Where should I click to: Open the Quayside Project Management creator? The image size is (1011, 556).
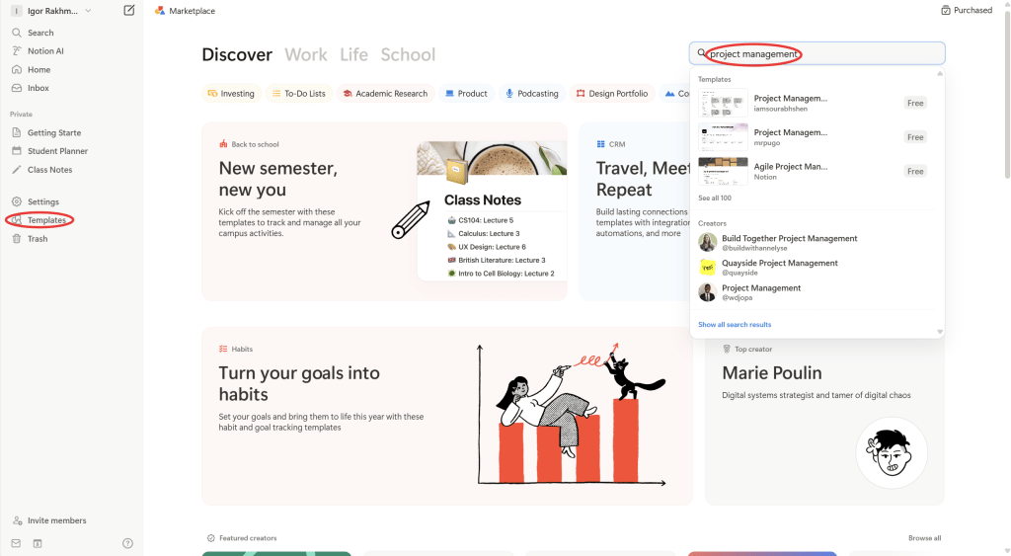click(779, 264)
